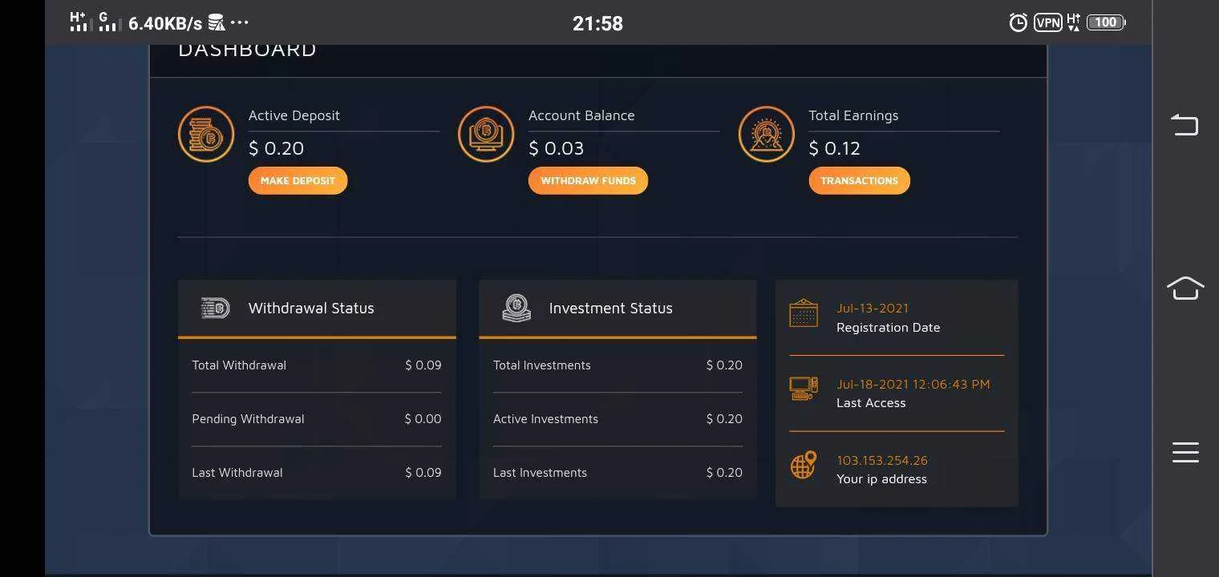
Task: Click the Registration Date calendar icon
Action: (x=804, y=313)
